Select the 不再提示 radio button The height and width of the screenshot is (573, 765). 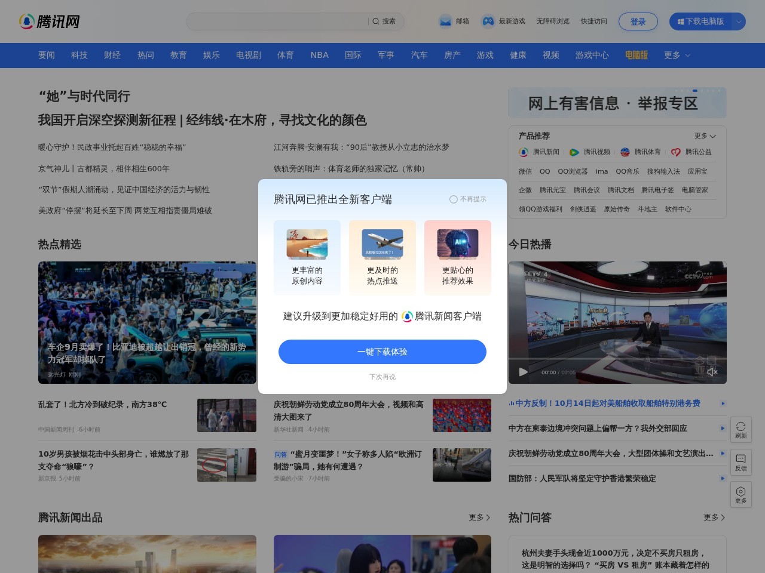click(454, 199)
